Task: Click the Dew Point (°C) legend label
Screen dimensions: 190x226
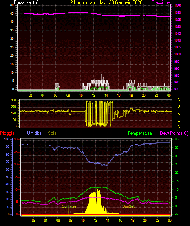Action: tap(174, 133)
